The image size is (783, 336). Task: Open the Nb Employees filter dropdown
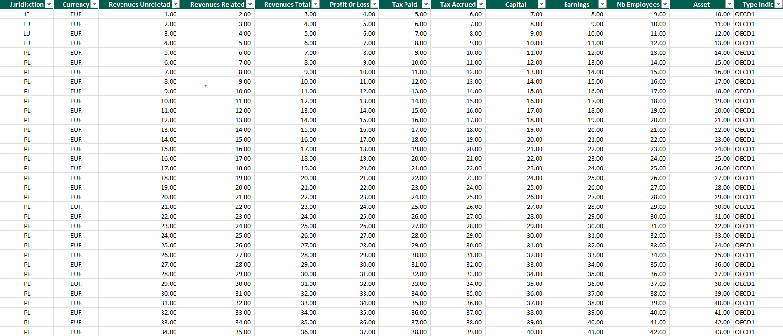[665, 4]
